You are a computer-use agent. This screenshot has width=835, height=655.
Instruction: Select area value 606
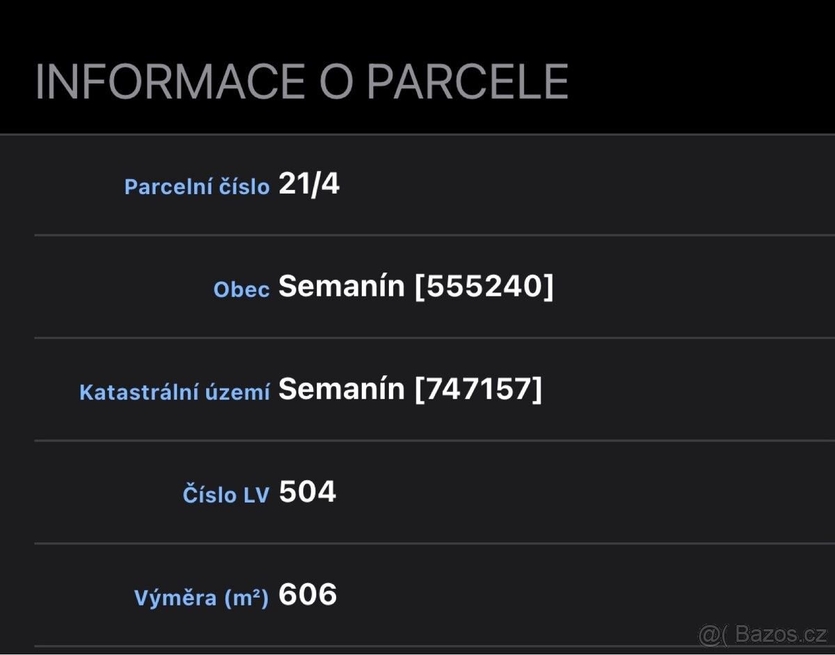[x=308, y=594]
